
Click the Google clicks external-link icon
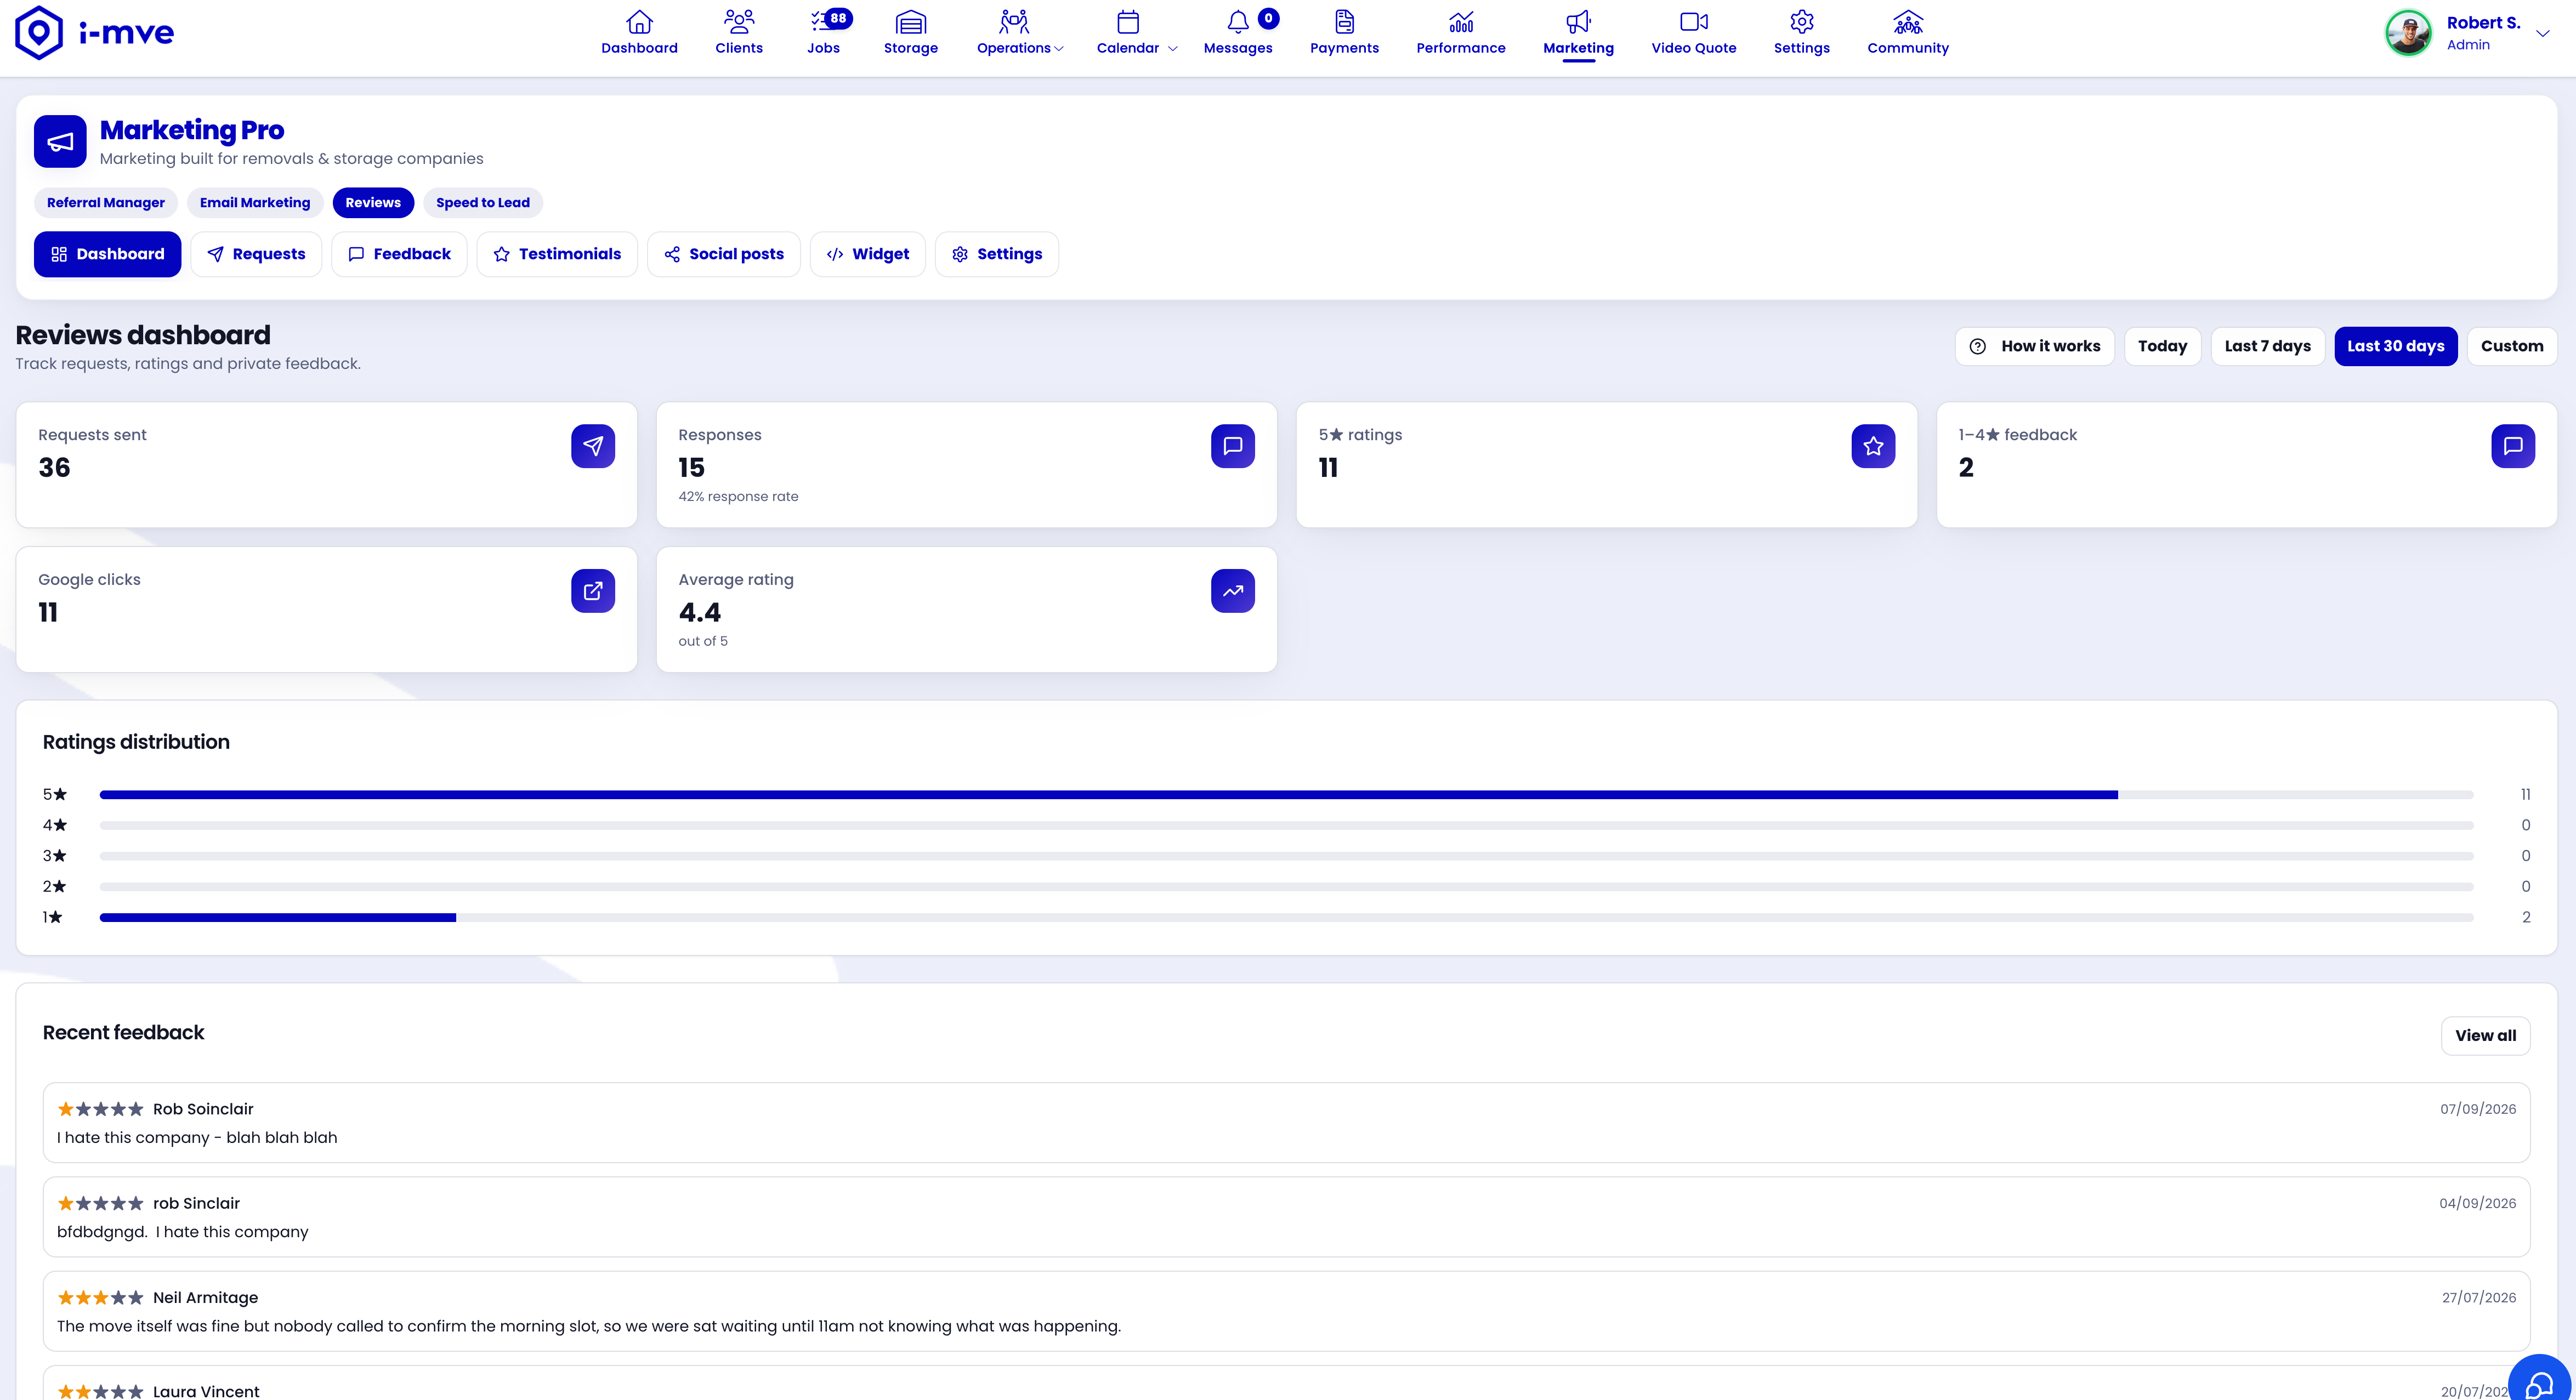[x=593, y=591]
